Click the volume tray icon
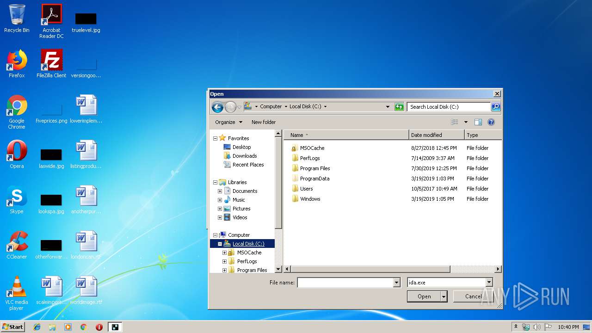The image size is (592, 333). pyautogui.click(x=537, y=327)
